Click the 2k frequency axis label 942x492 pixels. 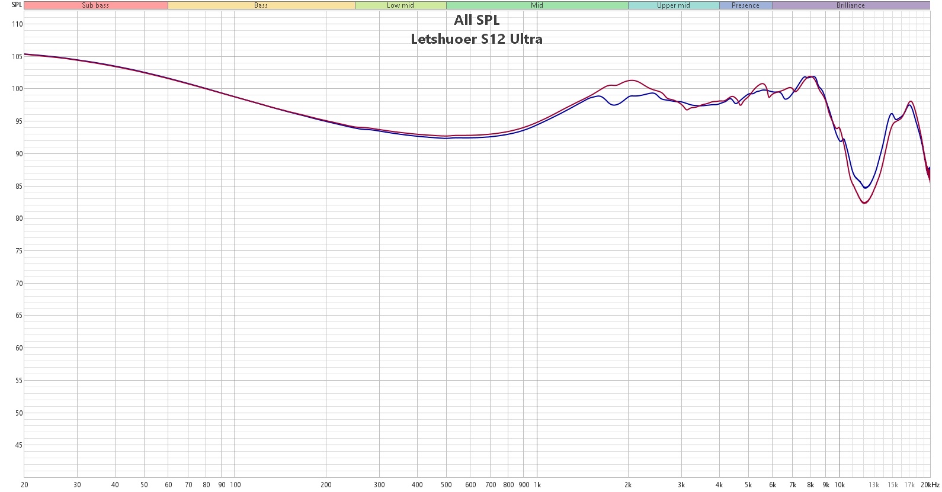(628, 485)
